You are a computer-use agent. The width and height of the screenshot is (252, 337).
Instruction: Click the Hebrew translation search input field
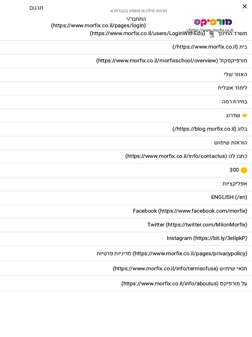click(138, 11)
